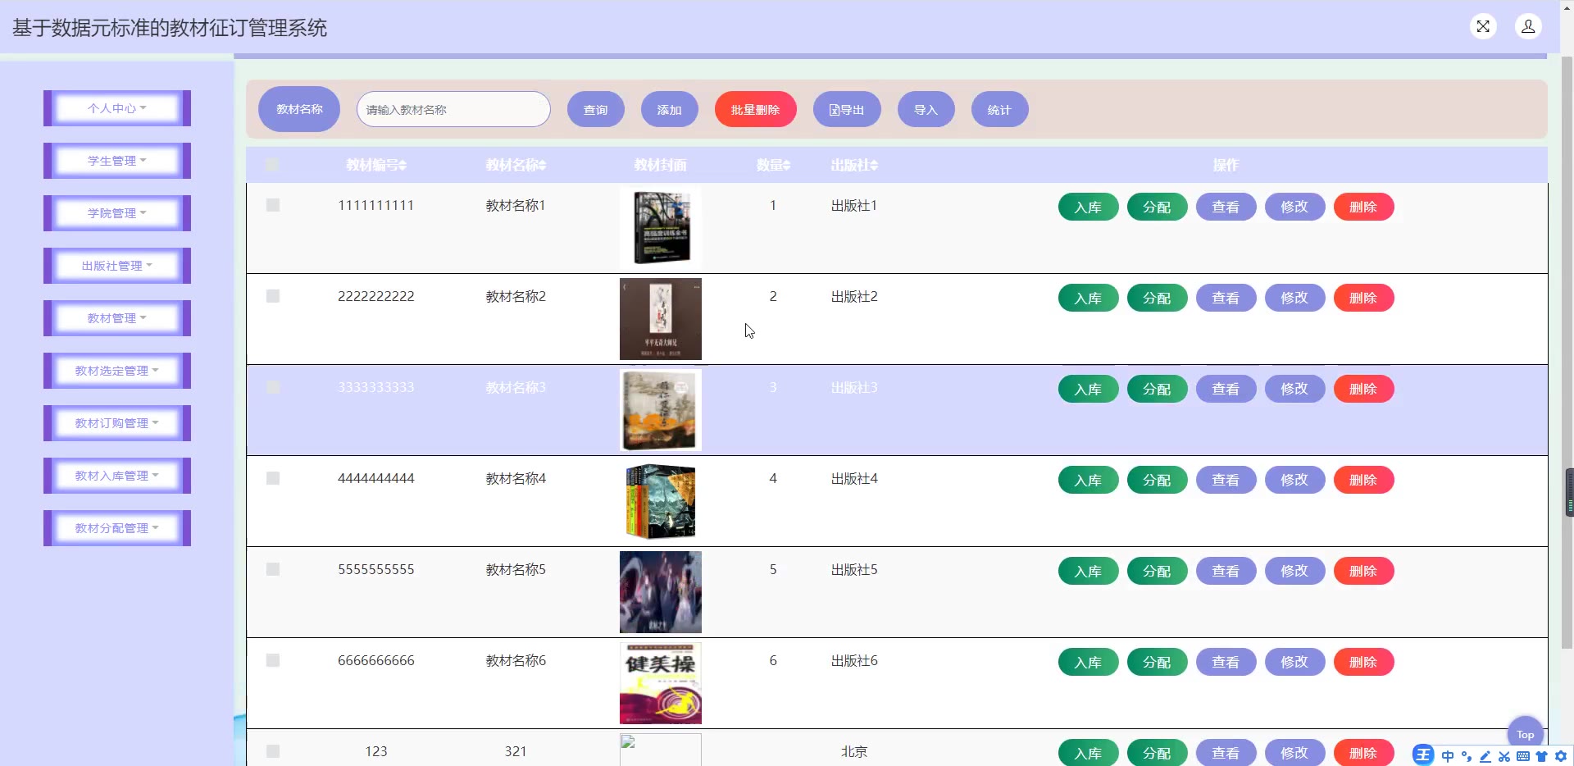
Task: Click 分配 for 教材名称6
Action: point(1158,662)
